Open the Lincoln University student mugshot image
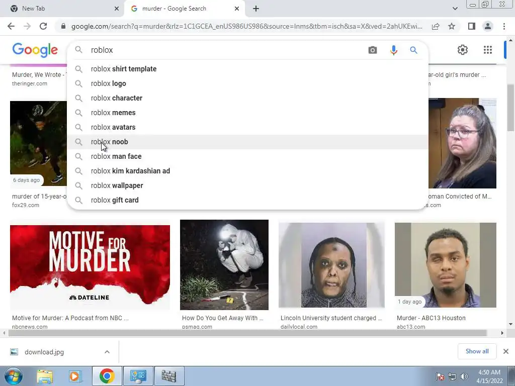Image resolution: width=515 pixels, height=386 pixels. 331,264
